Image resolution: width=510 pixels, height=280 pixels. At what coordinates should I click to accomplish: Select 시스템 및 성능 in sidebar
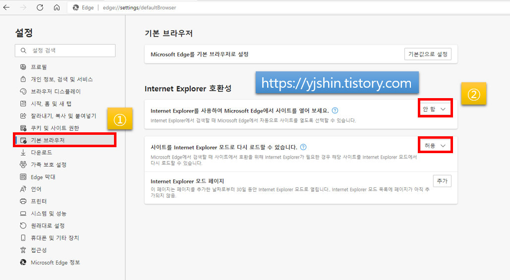pos(49,213)
